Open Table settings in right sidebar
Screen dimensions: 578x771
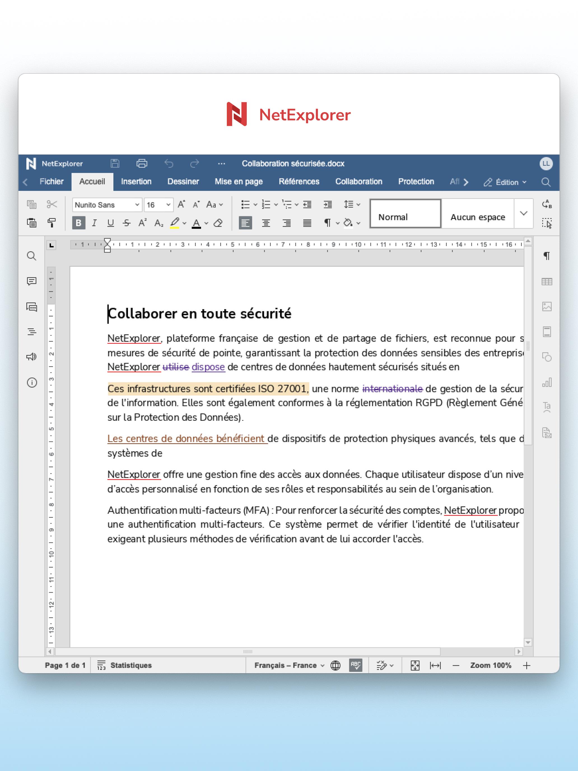point(547,281)
